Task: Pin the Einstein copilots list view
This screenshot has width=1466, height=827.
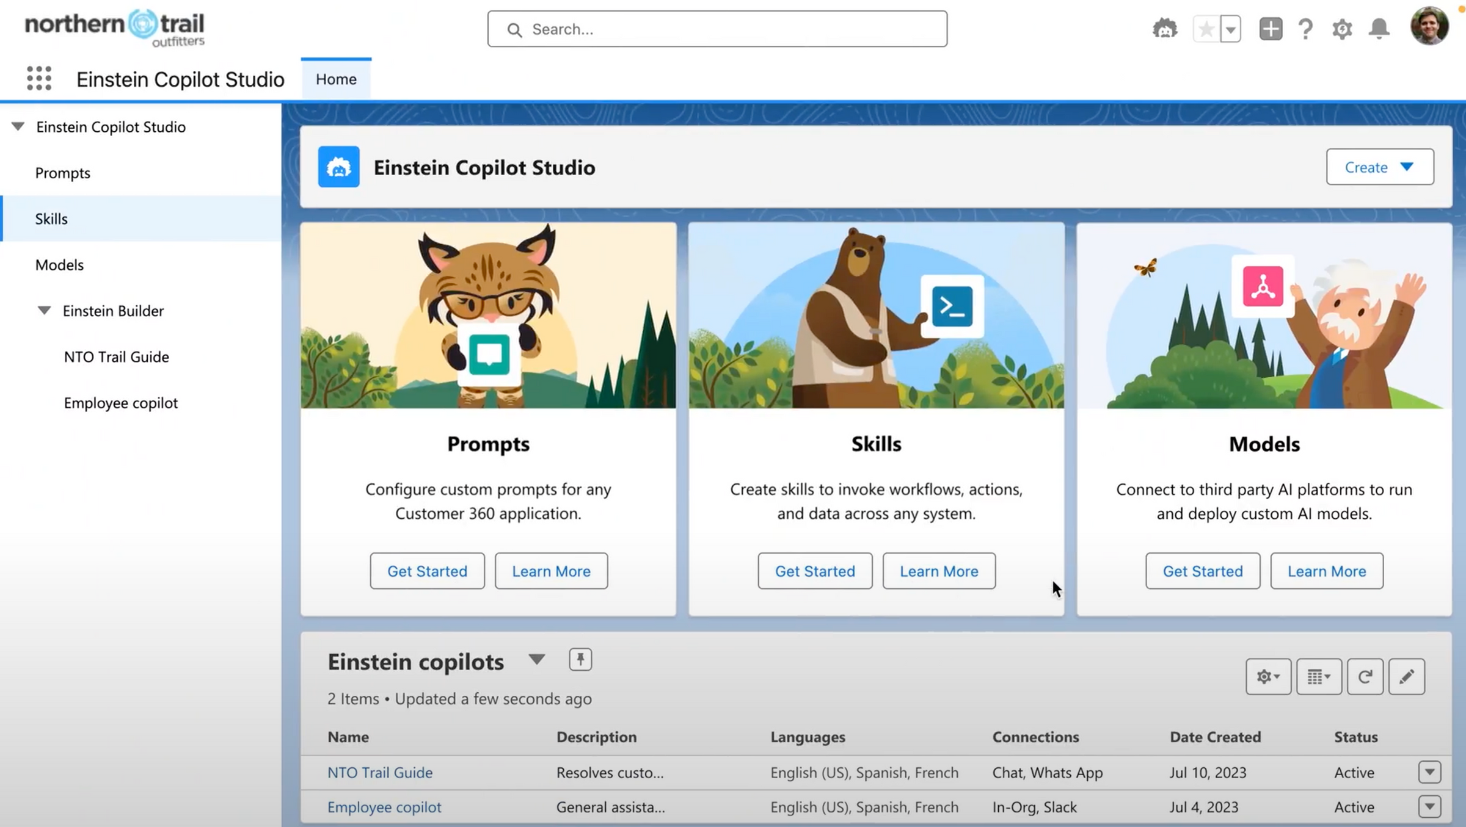Action: pos(580,659)
